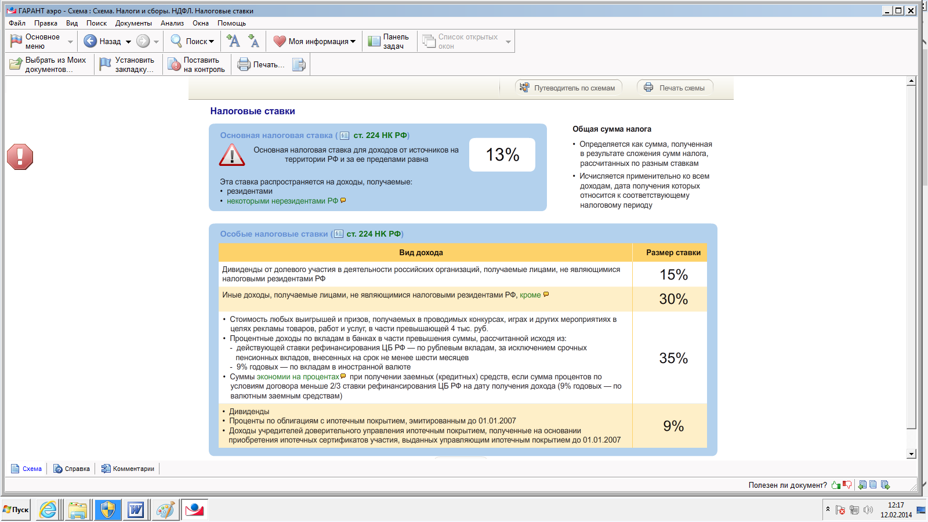Launch Internet Explorer from taskbar
The height and width of the screenshot is (522, 928).
coord(48,510)
